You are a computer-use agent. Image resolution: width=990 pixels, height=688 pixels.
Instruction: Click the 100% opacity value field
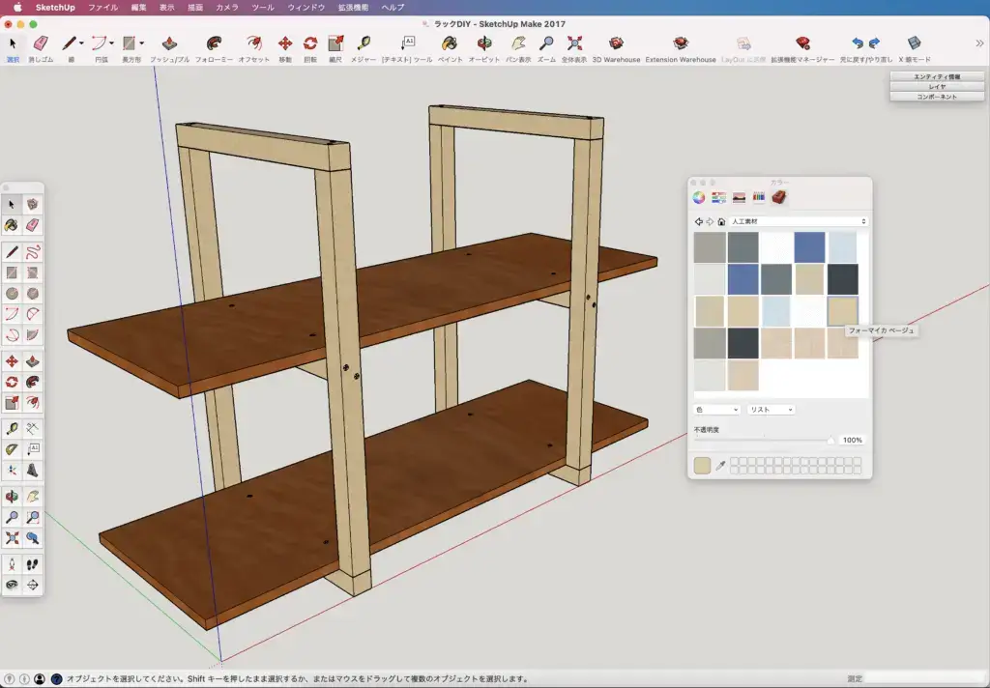(x=852, y=440)
